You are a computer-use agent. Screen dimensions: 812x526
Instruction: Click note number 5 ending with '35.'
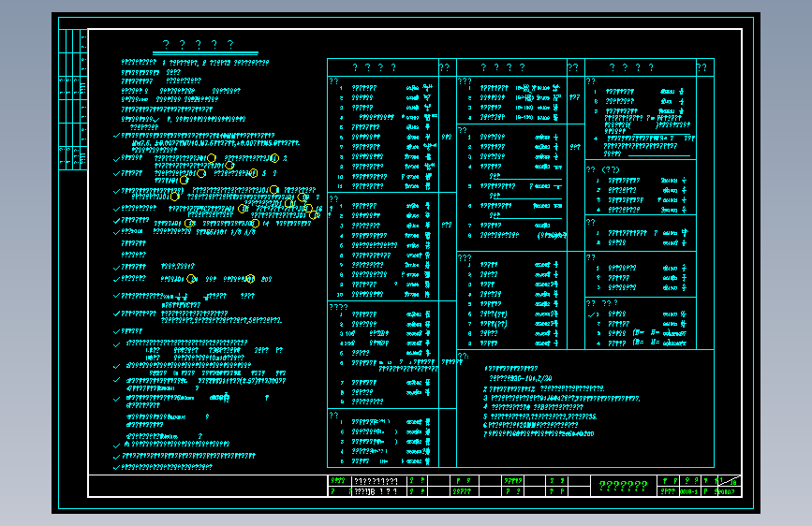(540, 416)
